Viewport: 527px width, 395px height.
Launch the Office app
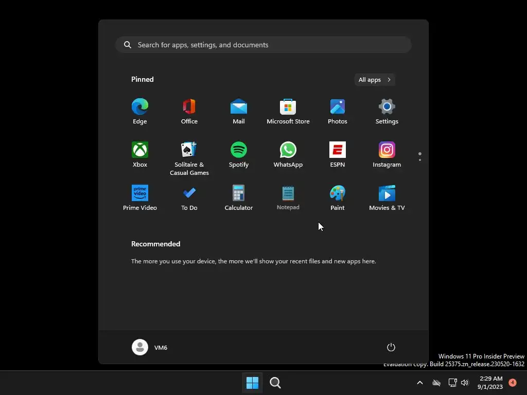click(x=189, y=112)
